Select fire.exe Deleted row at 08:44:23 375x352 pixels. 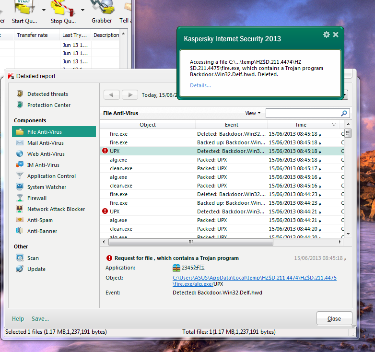pyautogui.click(x=222, y=194)
